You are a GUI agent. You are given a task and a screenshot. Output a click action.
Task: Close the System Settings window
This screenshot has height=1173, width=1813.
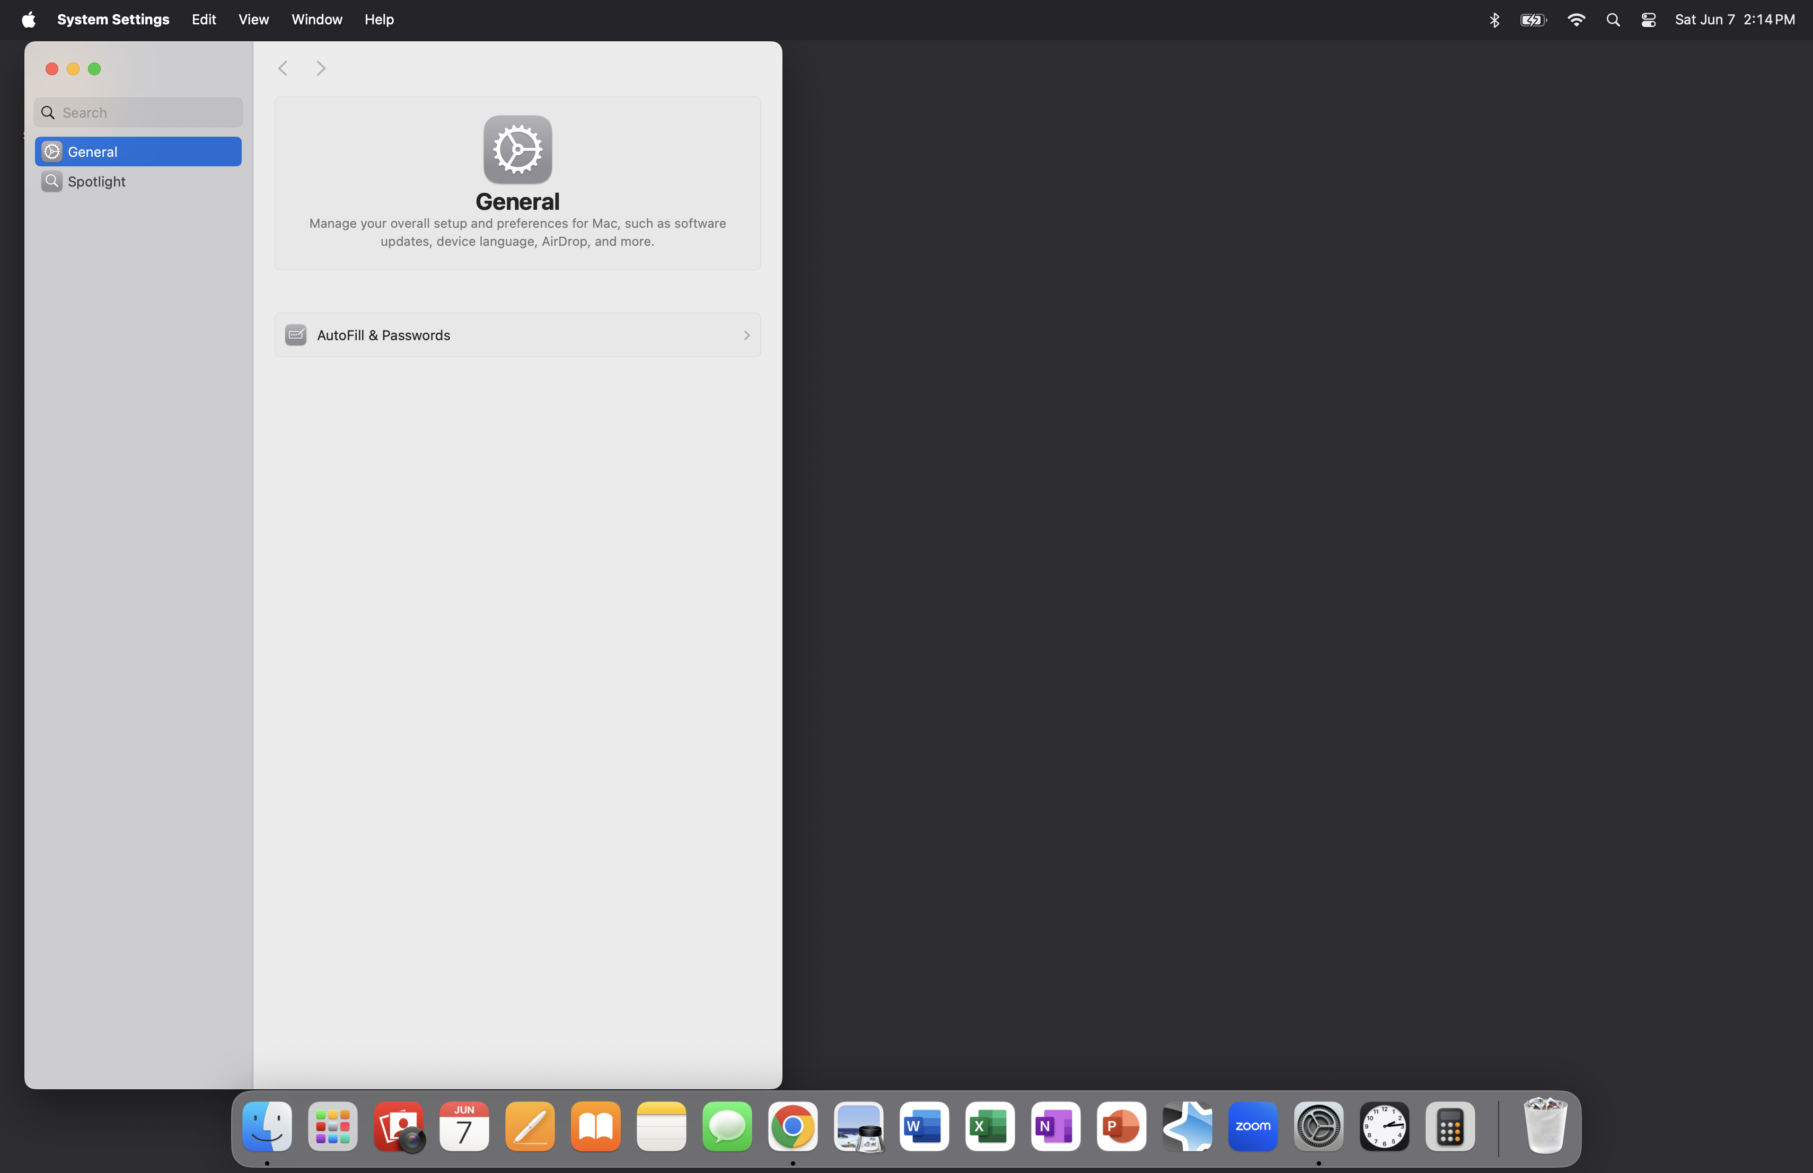pos(52,69)
